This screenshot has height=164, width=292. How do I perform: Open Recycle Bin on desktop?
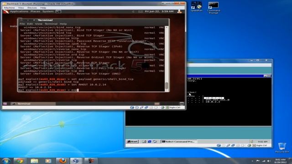tap(282, 148)
